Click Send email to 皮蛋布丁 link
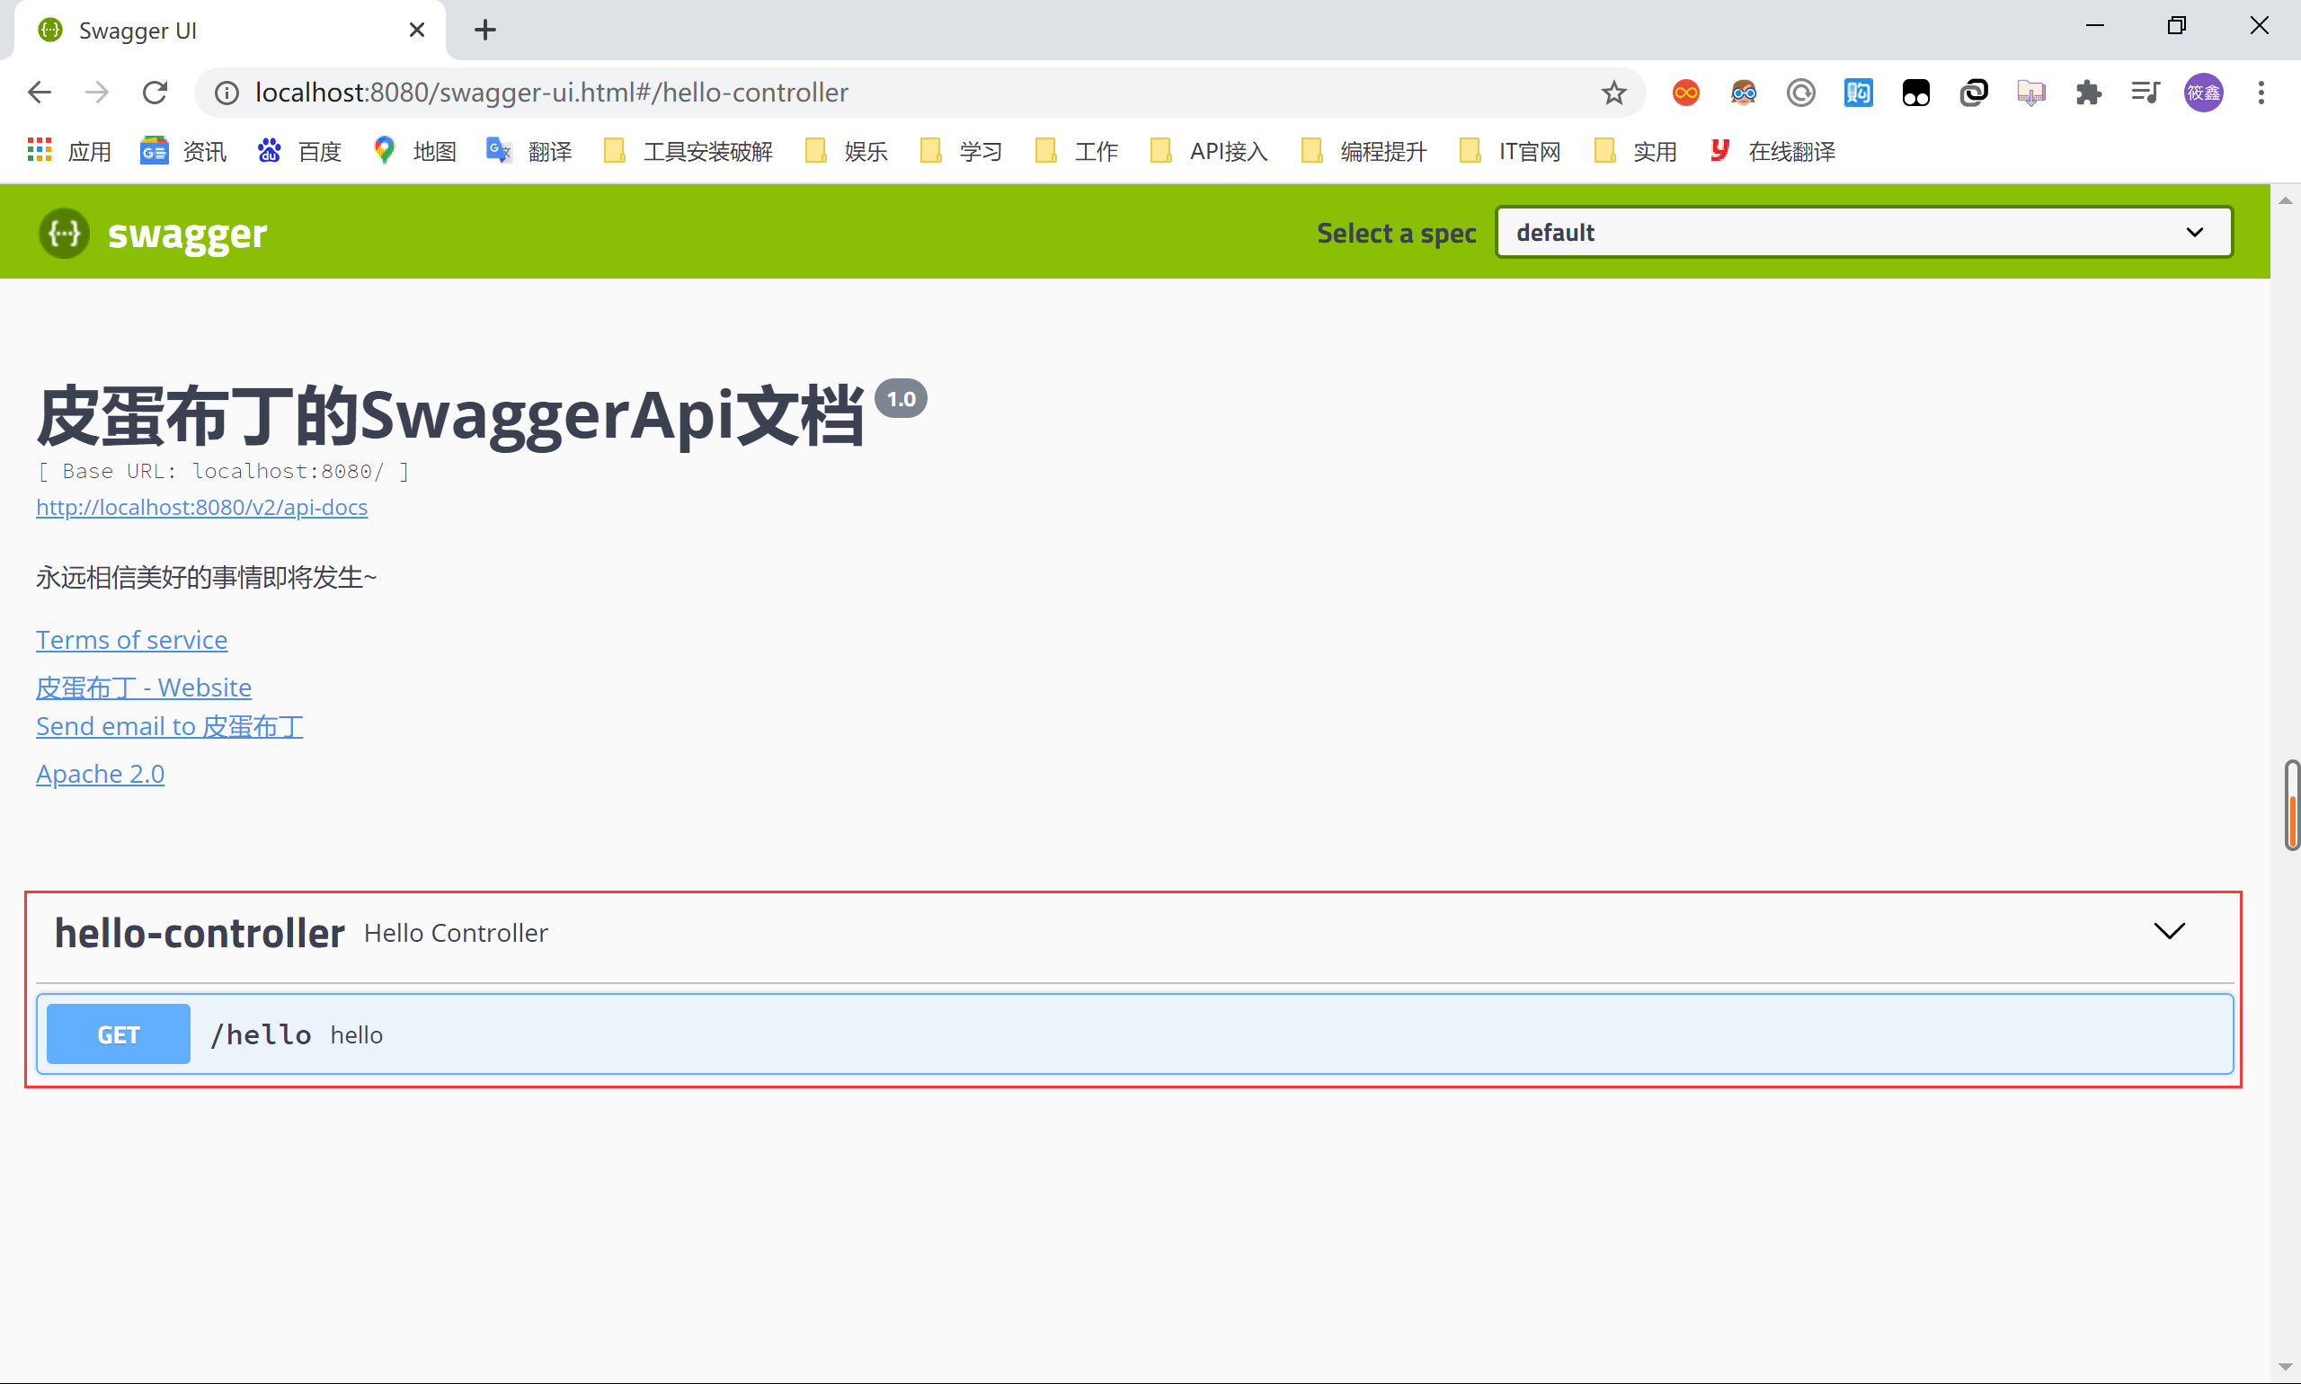 (x=170, y=726)
